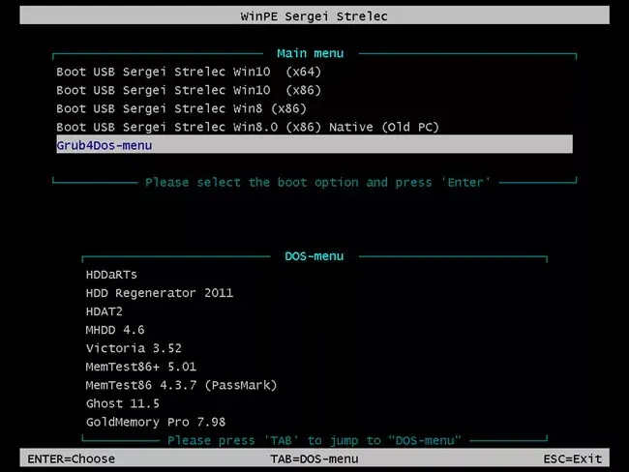The height and width of the screenshot is (472, 629).
Task: Launch HDDaRTs from the DOS-menu
Action: click(x=111, y=275)
